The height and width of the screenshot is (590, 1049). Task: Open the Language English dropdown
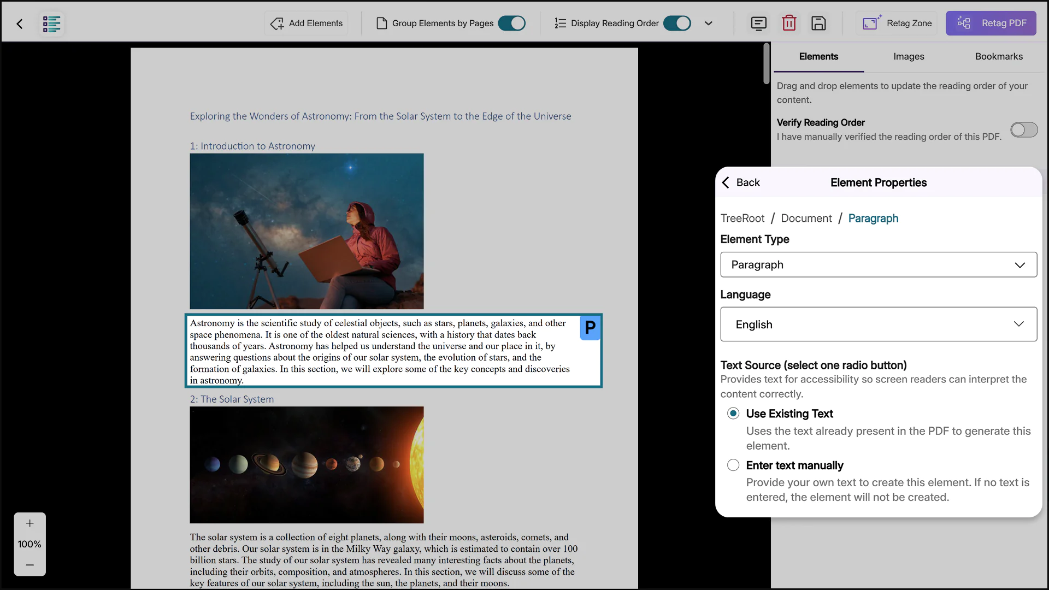pyautogui.click(x=878, y=324)
